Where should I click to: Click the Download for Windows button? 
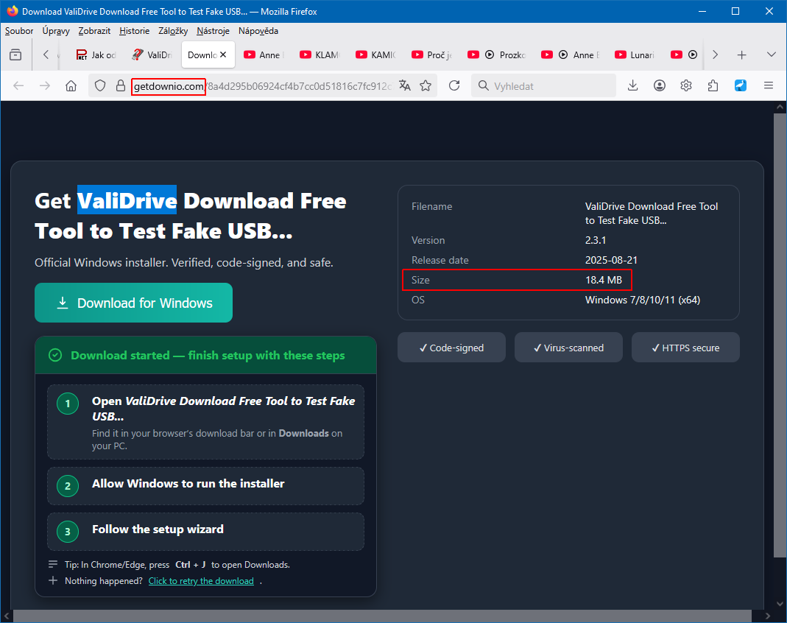coord(133,303)
